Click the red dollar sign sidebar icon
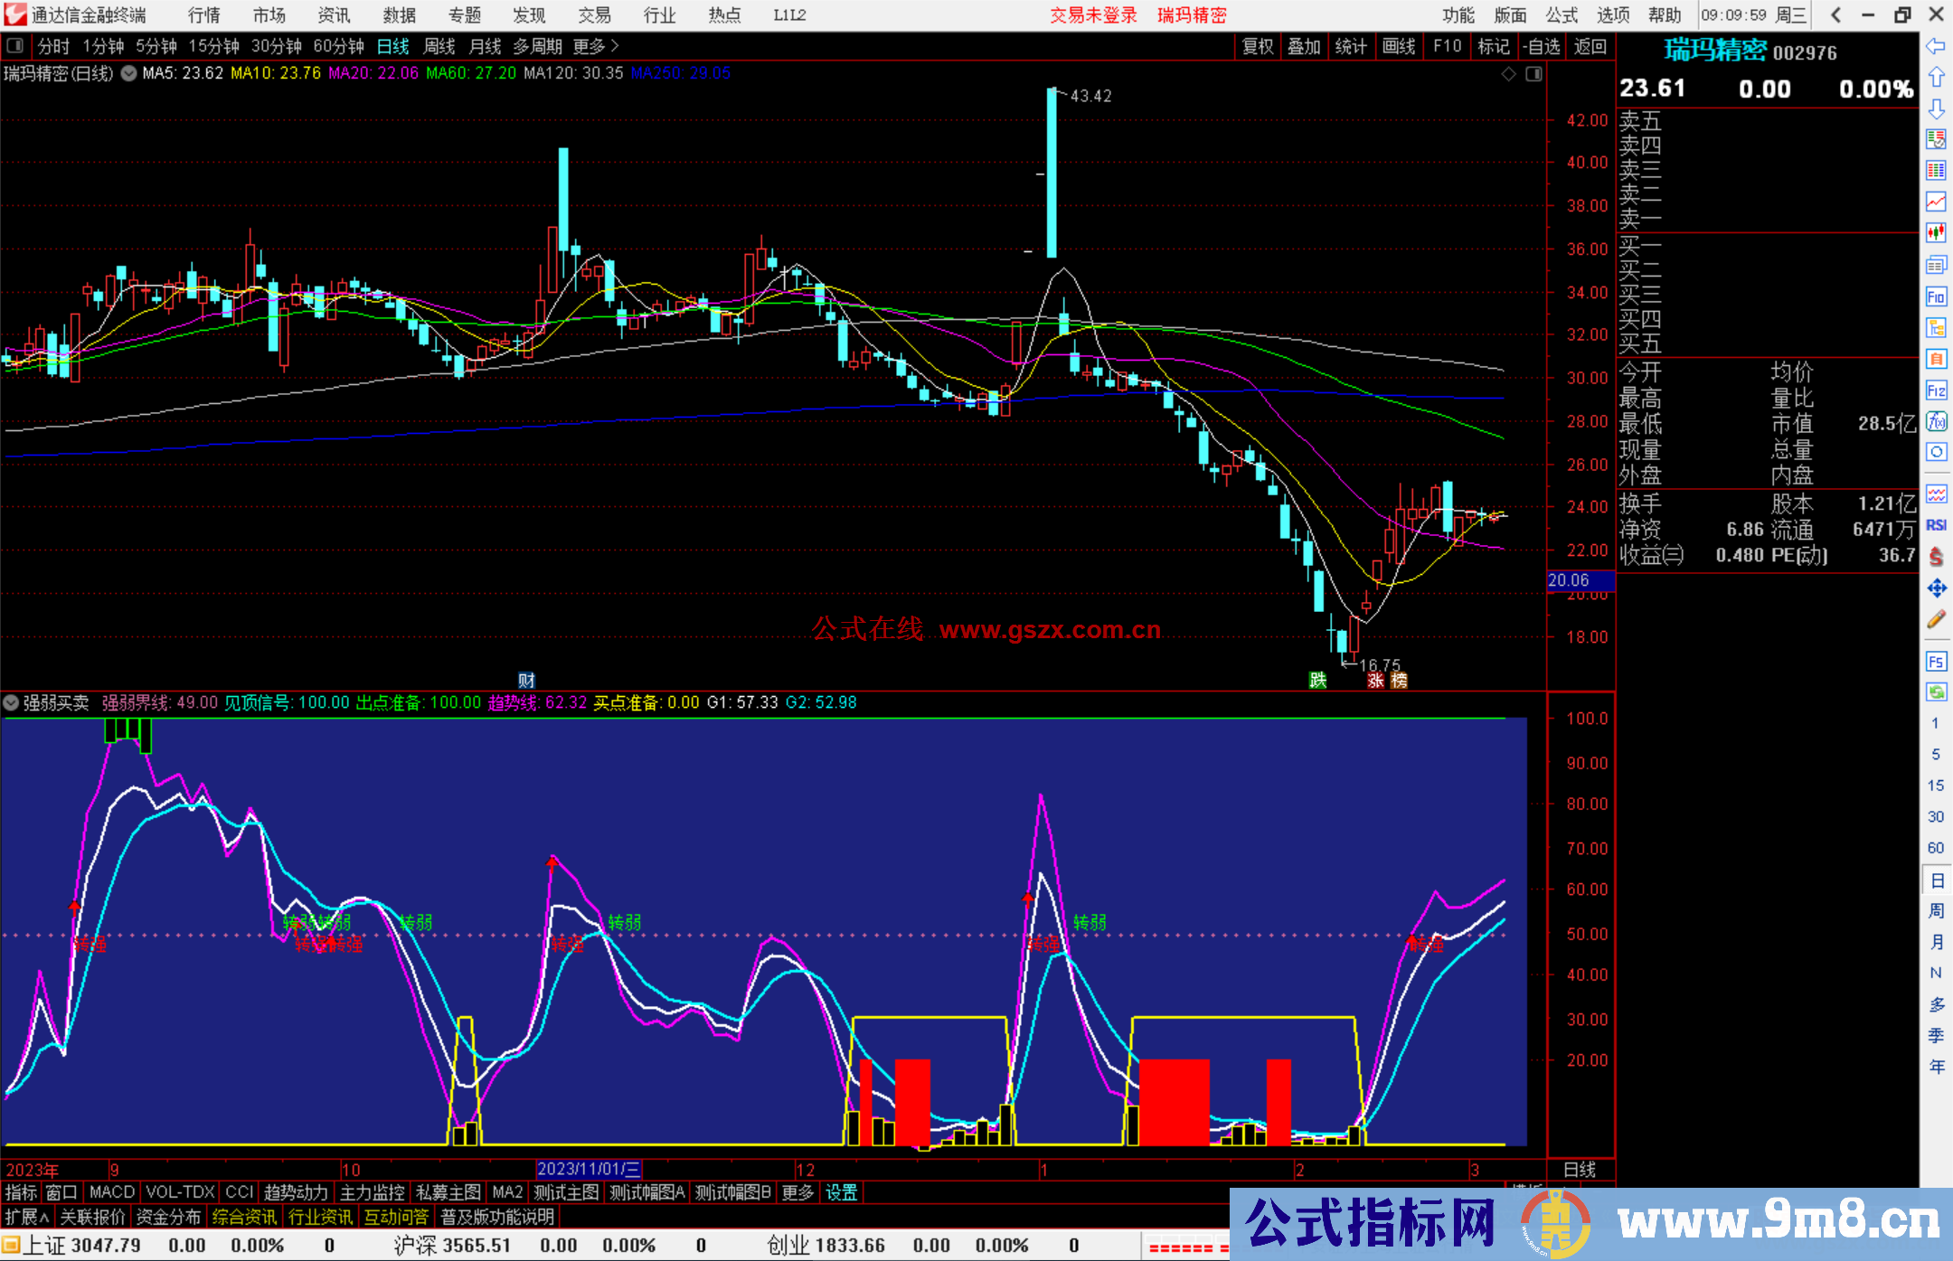The height and width of the screenshot is (1261, 1953). 1936,557
